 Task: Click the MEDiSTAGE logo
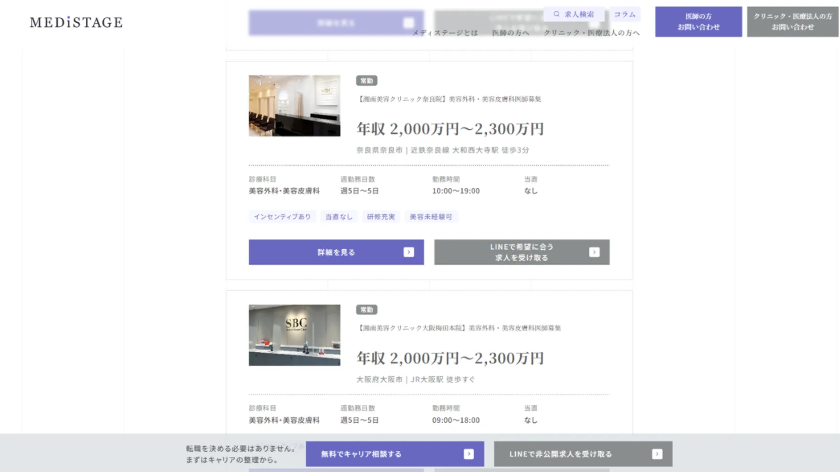pos(76,22)
